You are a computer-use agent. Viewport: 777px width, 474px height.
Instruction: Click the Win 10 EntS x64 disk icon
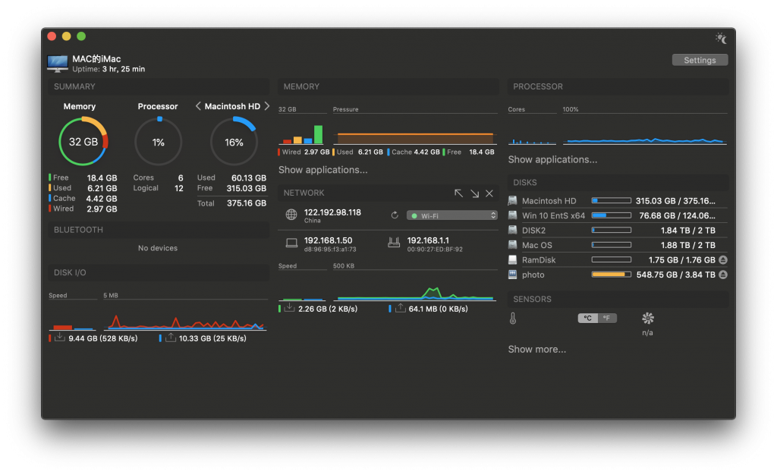point(512,215)
